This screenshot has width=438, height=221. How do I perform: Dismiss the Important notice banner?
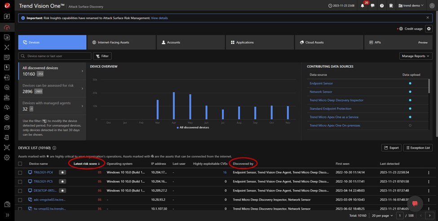coord(428,17)
